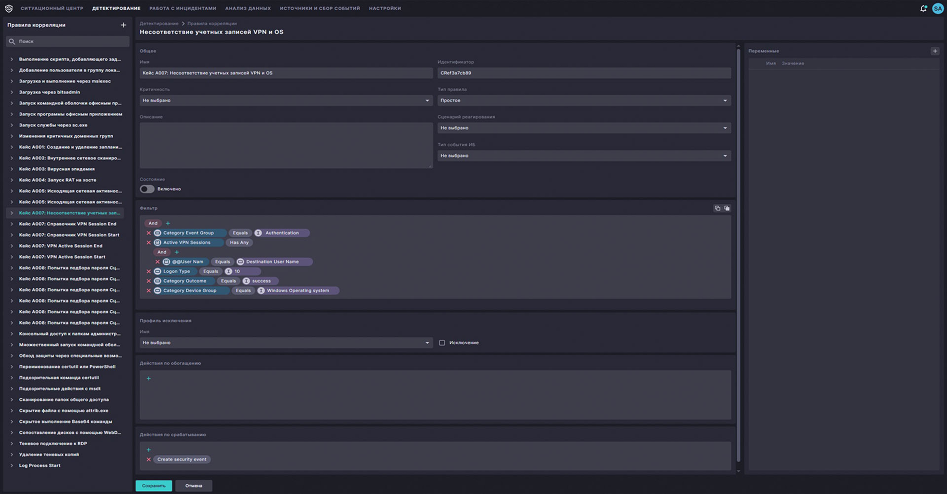
Task: Click the Сохранить button
Action: tap(153, 486)
